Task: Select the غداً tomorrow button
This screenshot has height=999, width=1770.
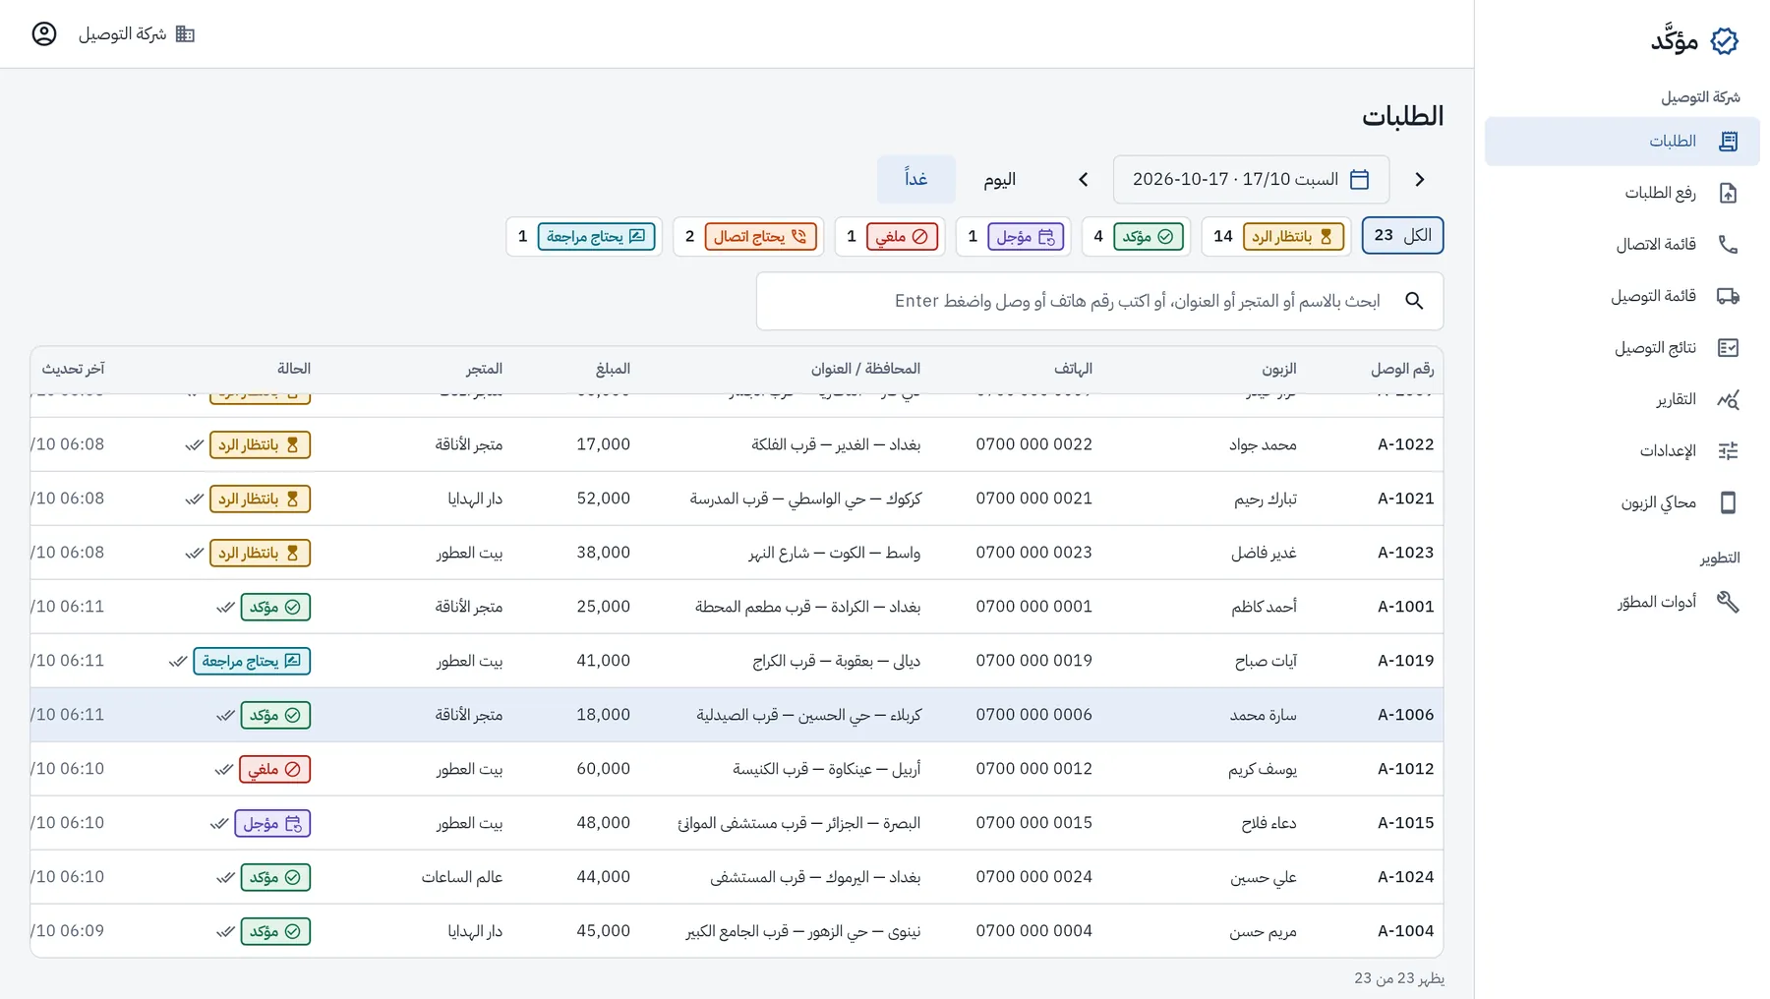Action: 916,179
